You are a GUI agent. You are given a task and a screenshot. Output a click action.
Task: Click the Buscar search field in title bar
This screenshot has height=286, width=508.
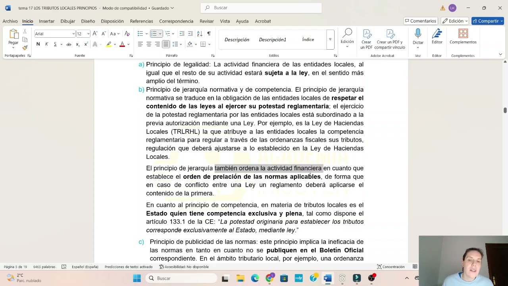tap(261, 8)
